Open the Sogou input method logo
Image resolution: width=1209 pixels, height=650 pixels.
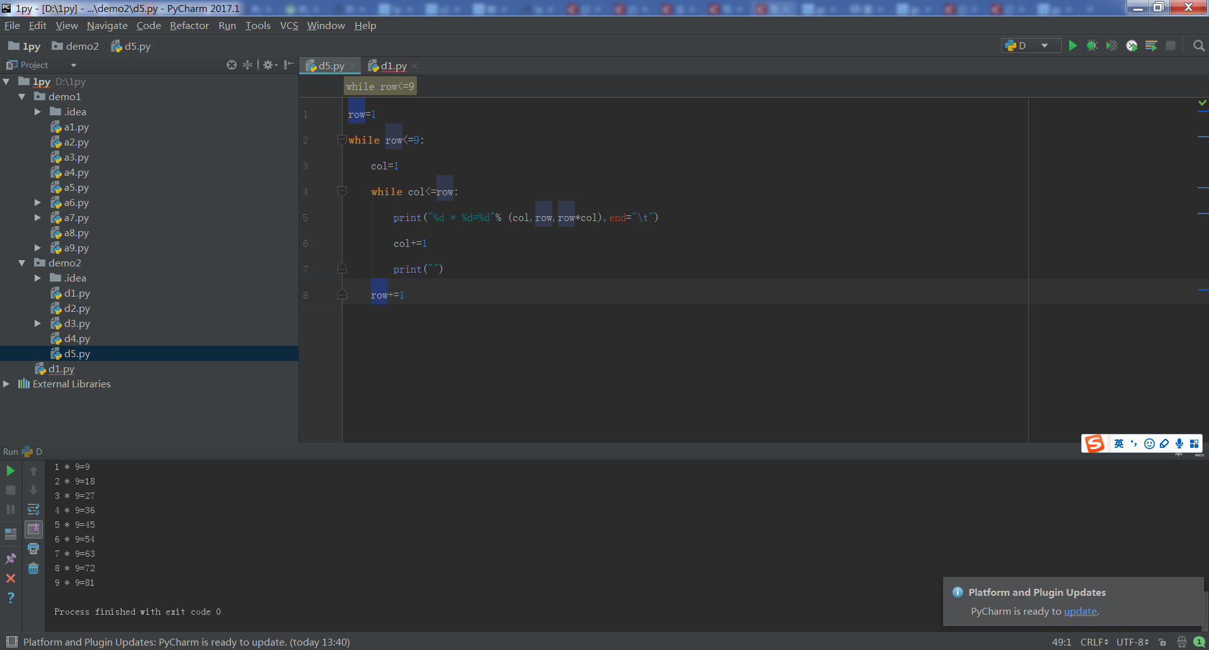click(1094, 443)
